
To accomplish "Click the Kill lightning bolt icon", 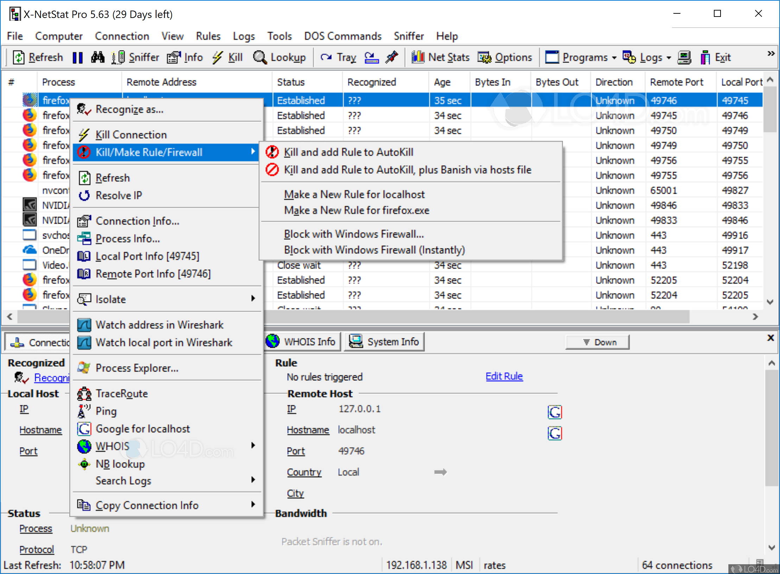I will [218, 57].
